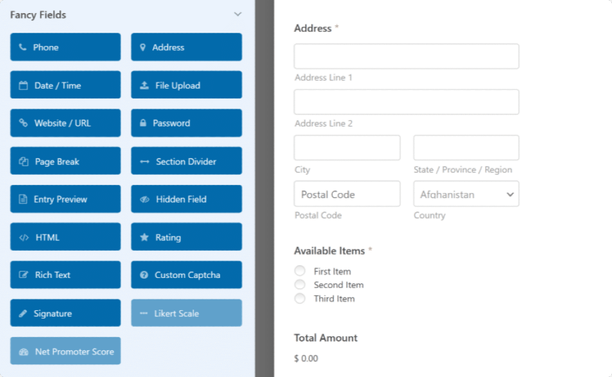Viewport: 612px width, 377px height.
Task: Click the pencil icon on Signature field
Action: point(23,314)
